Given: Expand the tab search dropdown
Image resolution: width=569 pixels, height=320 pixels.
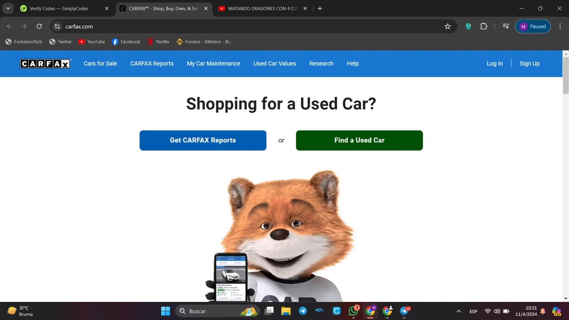Looking at the screenshot, I should 8,8.
